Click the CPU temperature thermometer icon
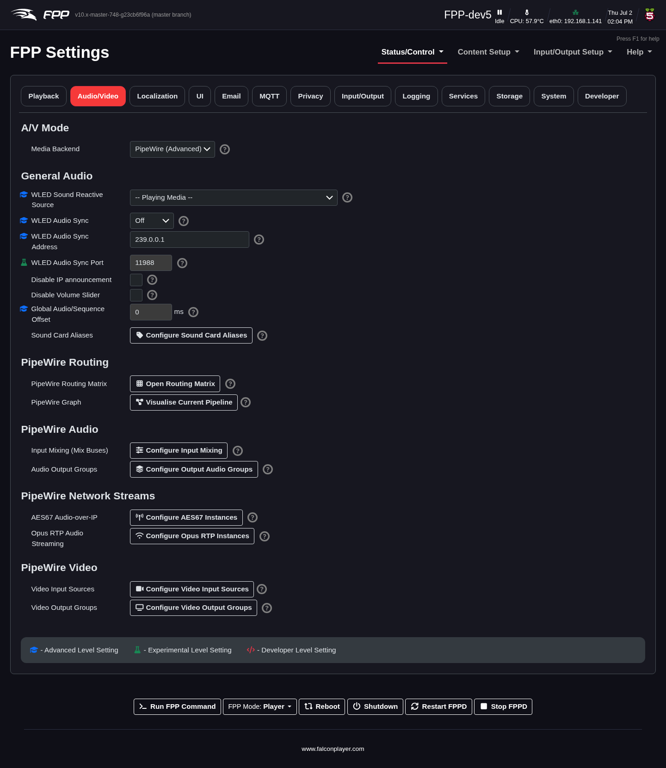Image resolution: width=666 pixels, height=768 pixels. coord(527,12)
